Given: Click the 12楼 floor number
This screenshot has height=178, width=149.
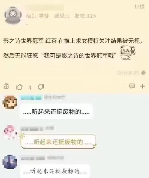Looking at the screenshot, I should [140, 7].
